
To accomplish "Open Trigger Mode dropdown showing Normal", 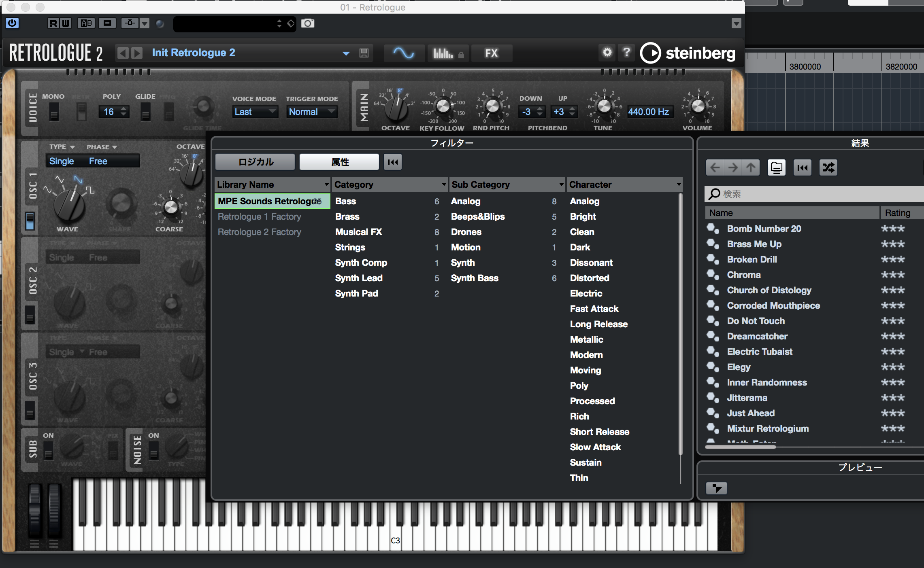I will point(312,112).
